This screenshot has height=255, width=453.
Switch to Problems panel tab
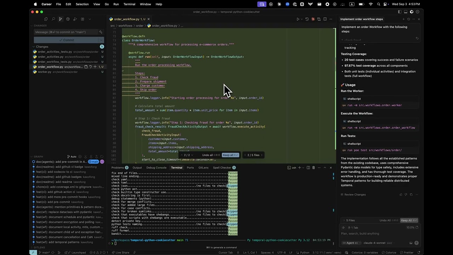click(118, 168)
